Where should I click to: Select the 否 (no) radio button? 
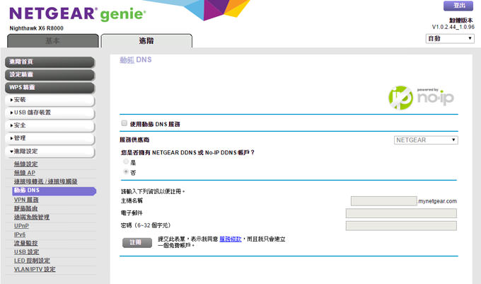click(x=126, y=172)
